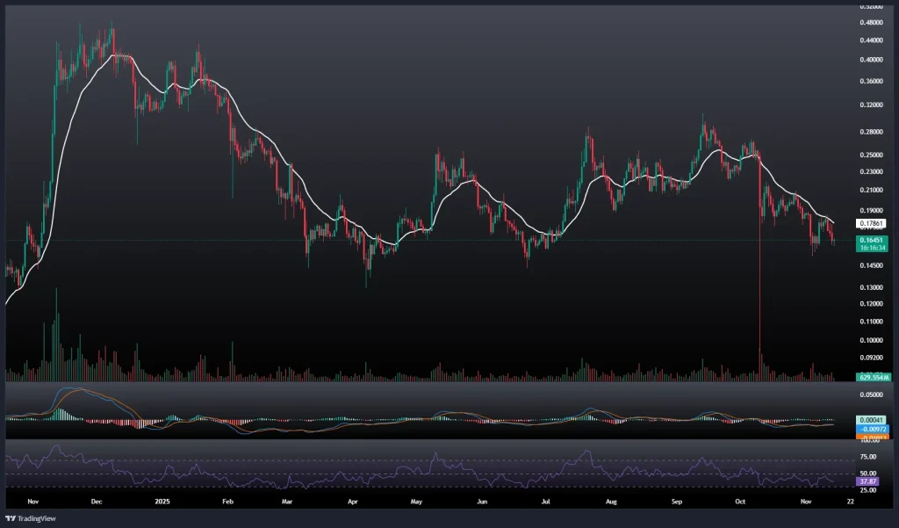Select the Sep marker on time axis
Viewport: 899px width, 528px height.
(x=677, y=502)
